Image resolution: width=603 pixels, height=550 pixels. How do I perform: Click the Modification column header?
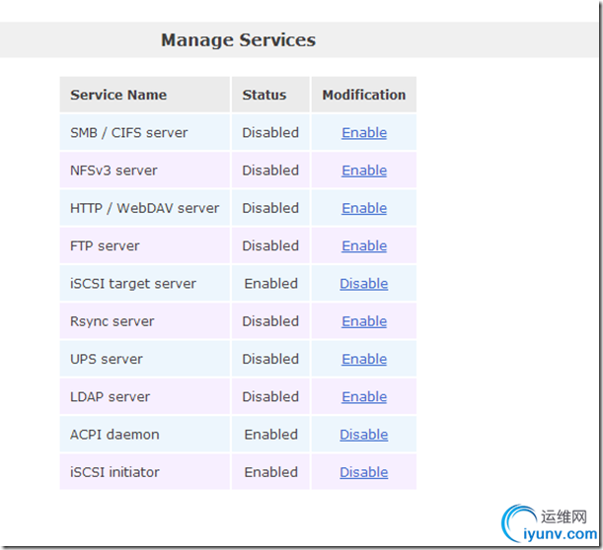tap(363, 96)
